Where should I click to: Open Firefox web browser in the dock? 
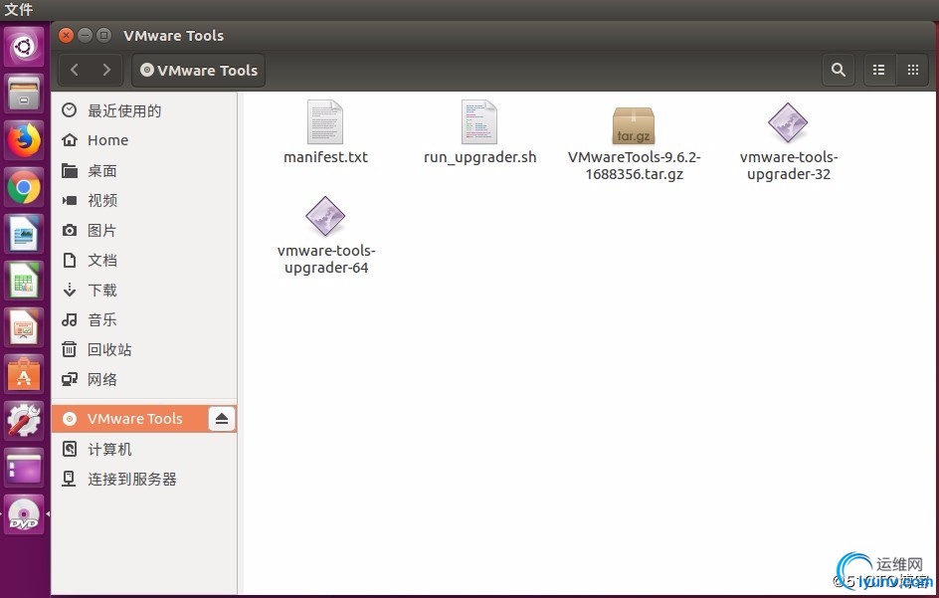(x=24, y=140)
